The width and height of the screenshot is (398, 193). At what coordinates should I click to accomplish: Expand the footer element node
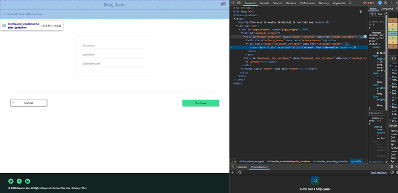[x=242, y=69]
